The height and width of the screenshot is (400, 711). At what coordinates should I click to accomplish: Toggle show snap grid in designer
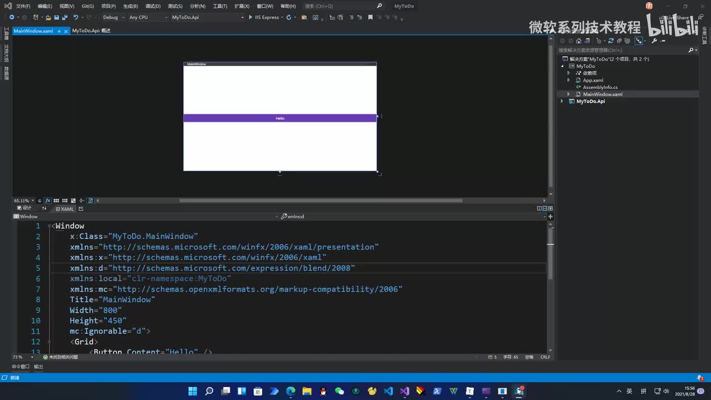pos(56,201)
